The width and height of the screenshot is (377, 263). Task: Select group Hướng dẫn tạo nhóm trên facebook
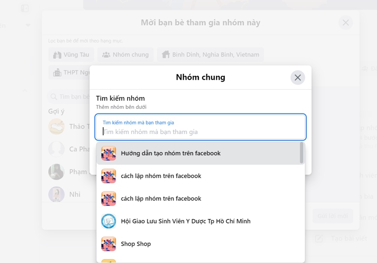pyautogui.click(x=198, y=153)
